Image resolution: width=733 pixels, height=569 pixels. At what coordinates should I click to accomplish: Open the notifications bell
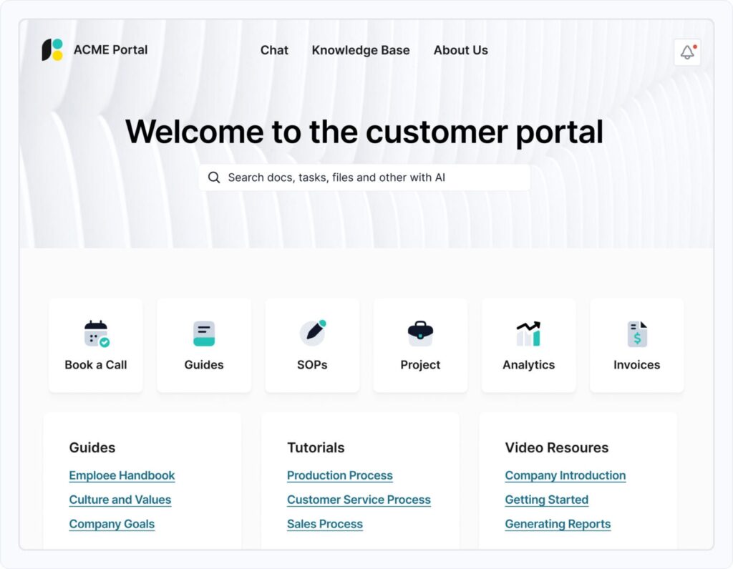(x=687, y=52)
